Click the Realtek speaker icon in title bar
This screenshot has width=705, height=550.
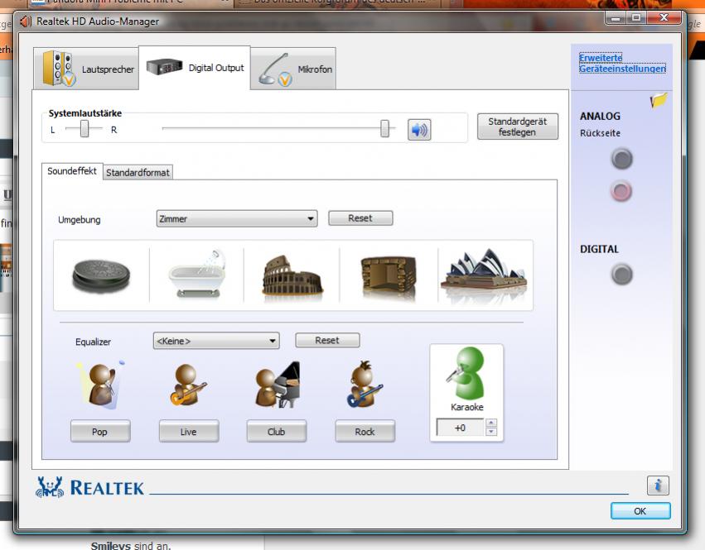[x=26, y=22]
